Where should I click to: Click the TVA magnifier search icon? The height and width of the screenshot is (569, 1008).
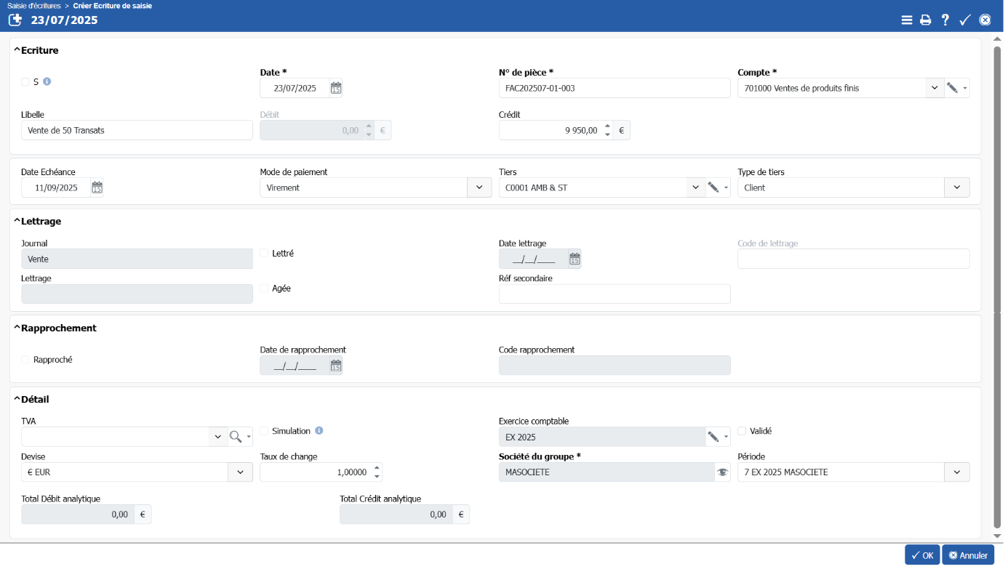[236, 437]
